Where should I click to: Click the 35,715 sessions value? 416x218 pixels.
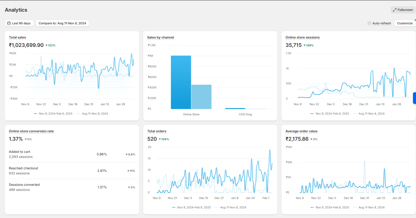click(294, 45)
